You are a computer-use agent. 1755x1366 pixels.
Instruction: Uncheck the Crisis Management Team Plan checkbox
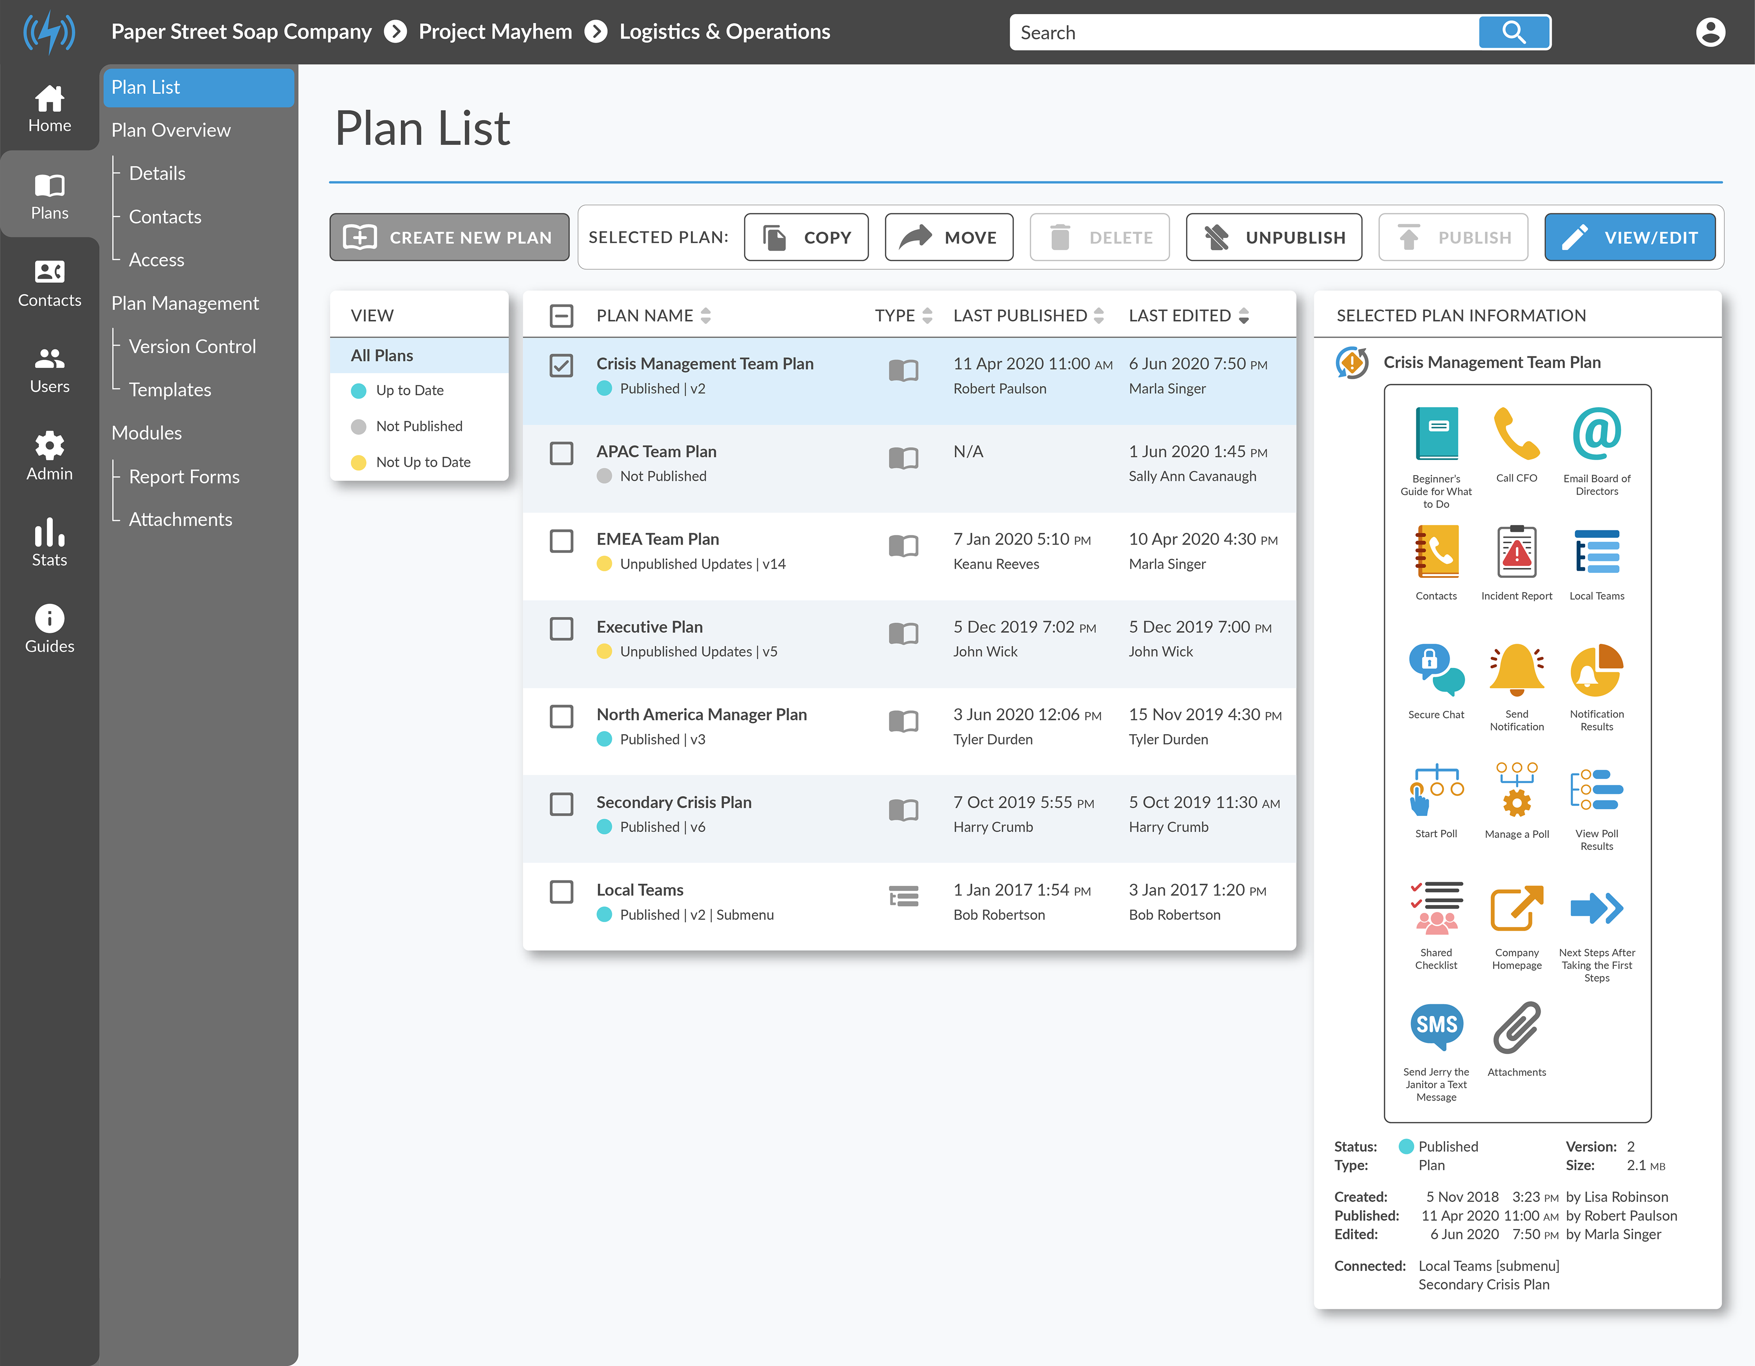561,365
